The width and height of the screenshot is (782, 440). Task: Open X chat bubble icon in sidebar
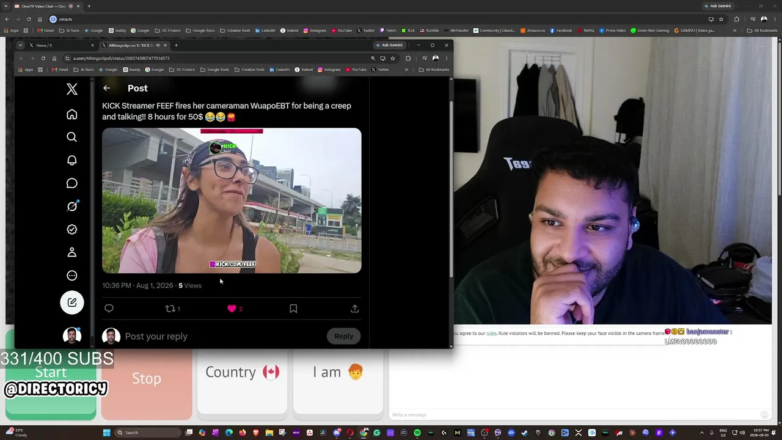tap(71, 183)
